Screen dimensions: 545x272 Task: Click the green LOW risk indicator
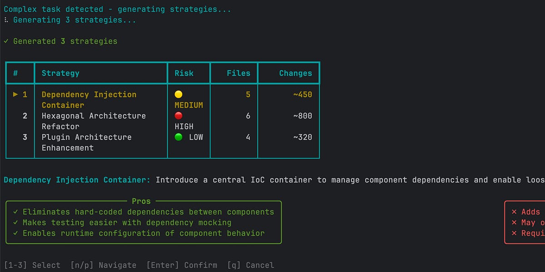tap(178, 137)
